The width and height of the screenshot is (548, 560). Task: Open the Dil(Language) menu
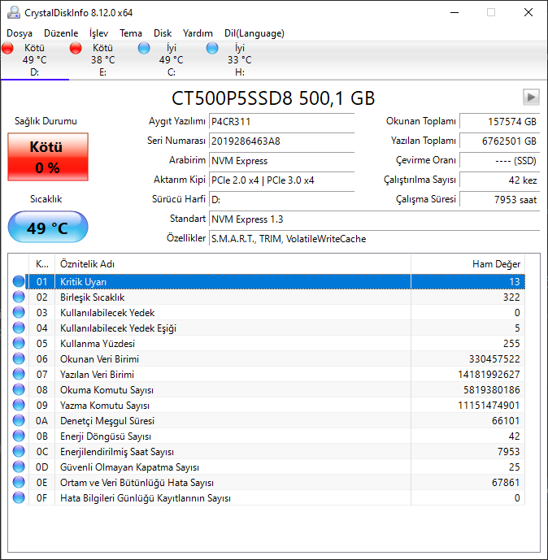coord(254,33)
